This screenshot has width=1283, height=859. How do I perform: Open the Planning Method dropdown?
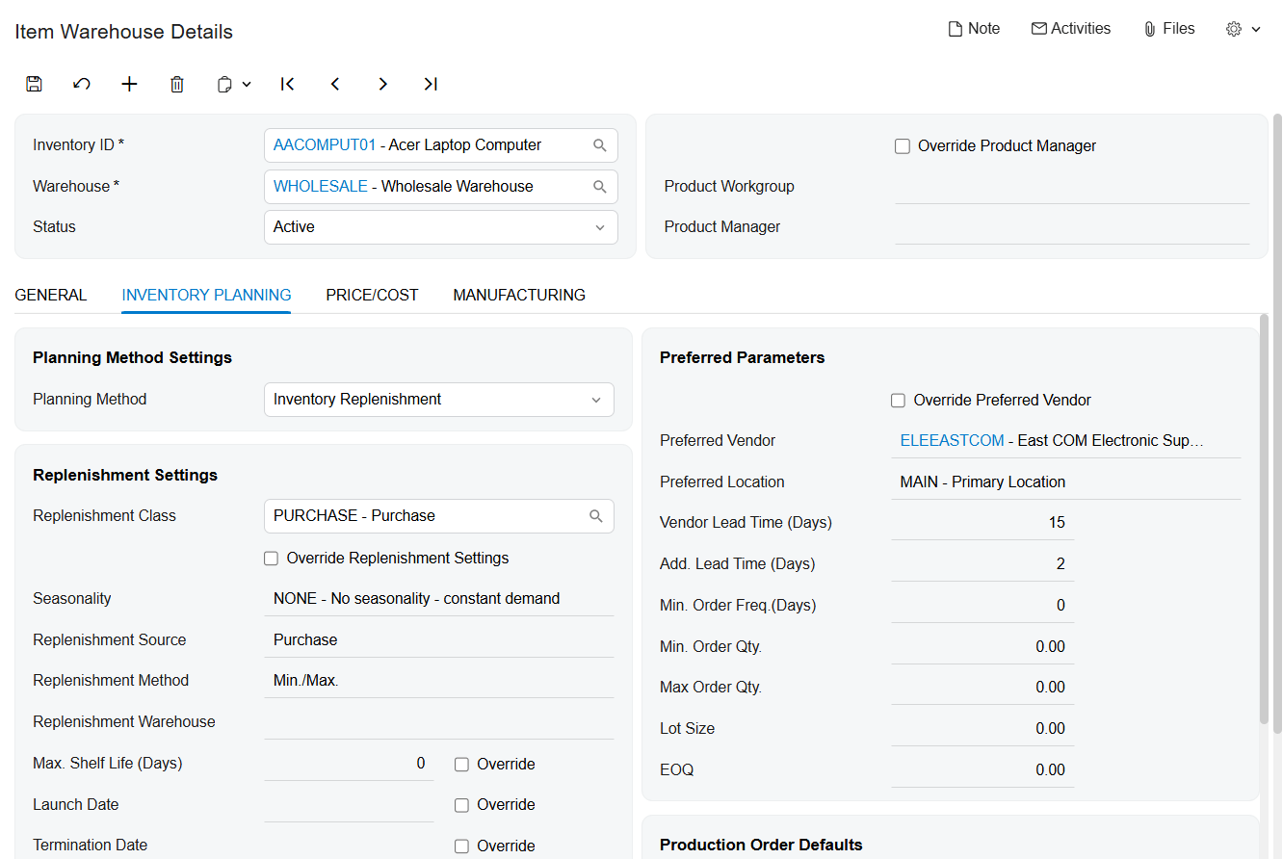(595, 400)
